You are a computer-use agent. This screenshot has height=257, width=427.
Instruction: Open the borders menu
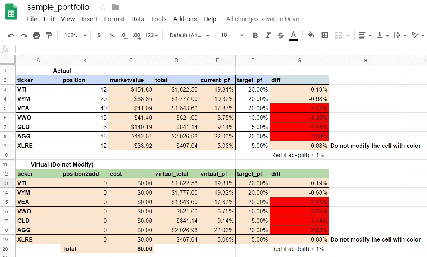pyautogui.click(x=325, y=35)
